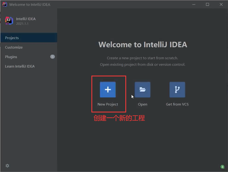Click the IntelliJ IDEA logo in sidebar
Screen dimensions: 228x172
(x=9, y=21)
